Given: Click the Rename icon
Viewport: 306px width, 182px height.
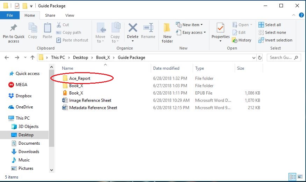Looking at the screenshot, I should (x=148, y=28).
